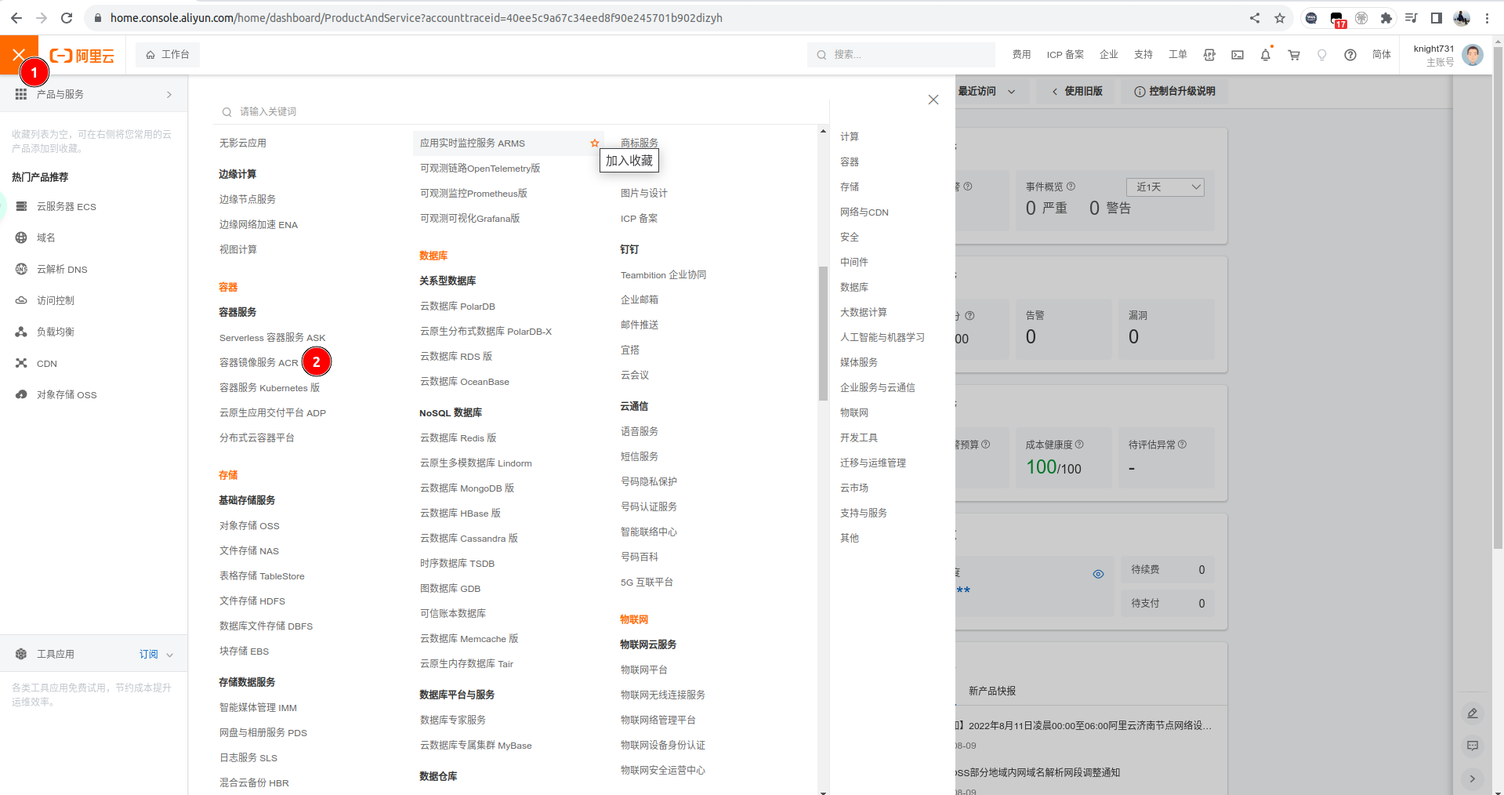Open the 近1天 time range dropdown

coord(1165,187)
